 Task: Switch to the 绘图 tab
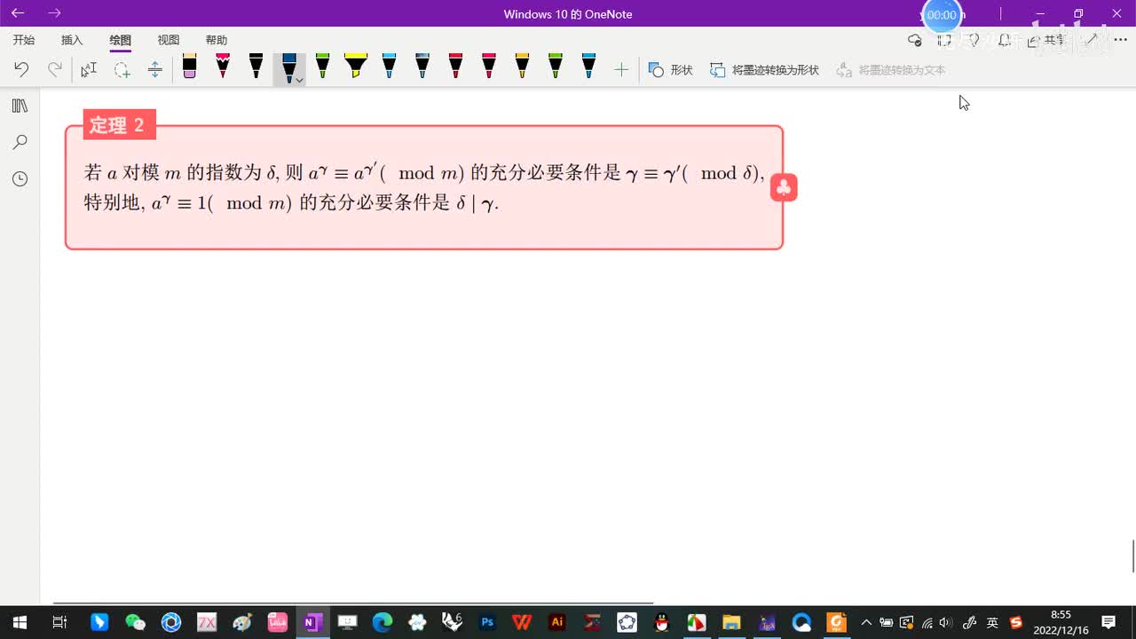(x=121, y=40)
